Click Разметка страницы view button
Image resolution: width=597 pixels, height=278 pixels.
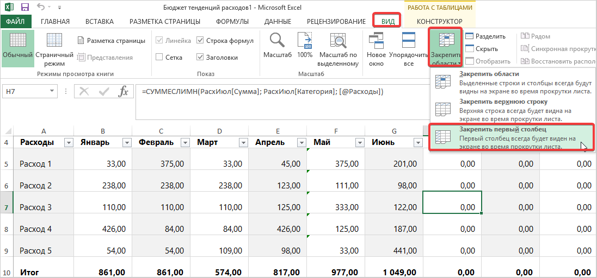tap(111, 40)
